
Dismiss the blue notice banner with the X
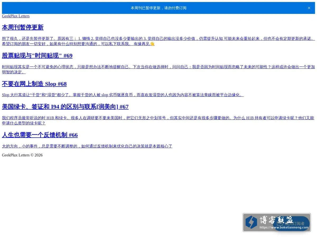309,8
